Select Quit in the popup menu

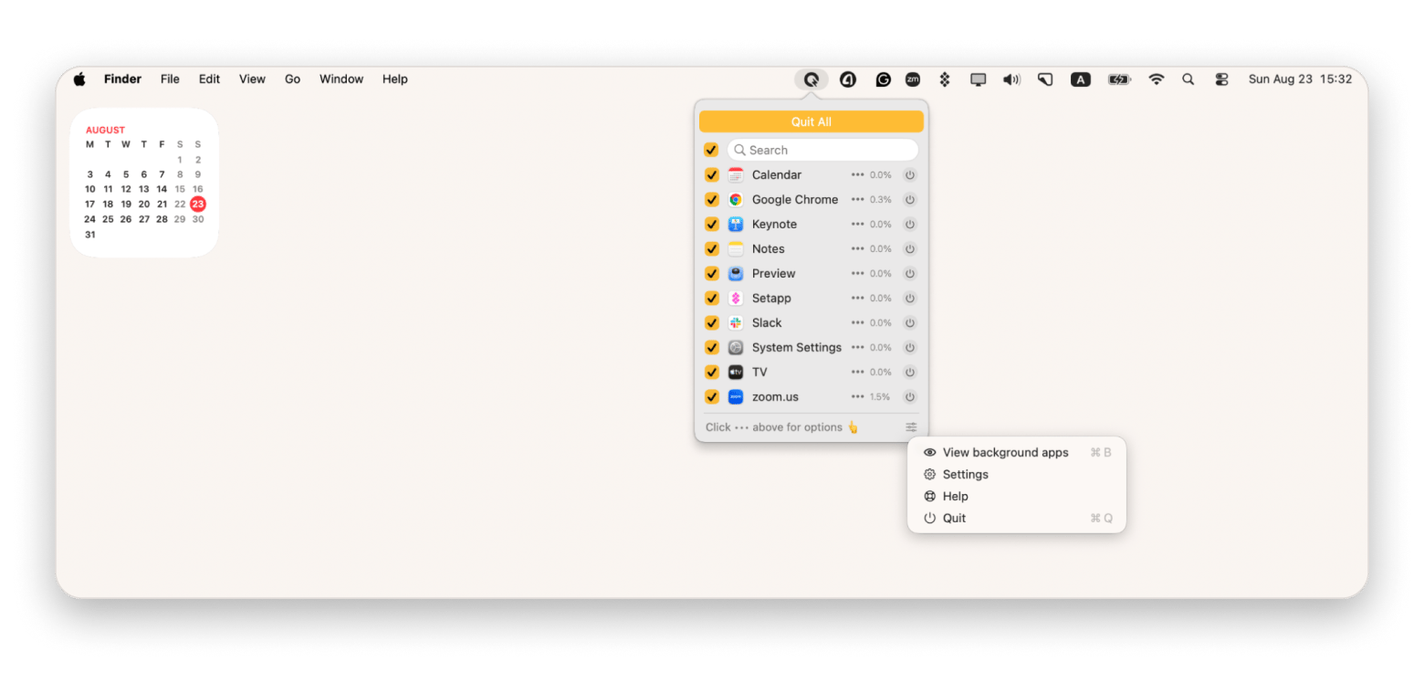(1016, 519)
